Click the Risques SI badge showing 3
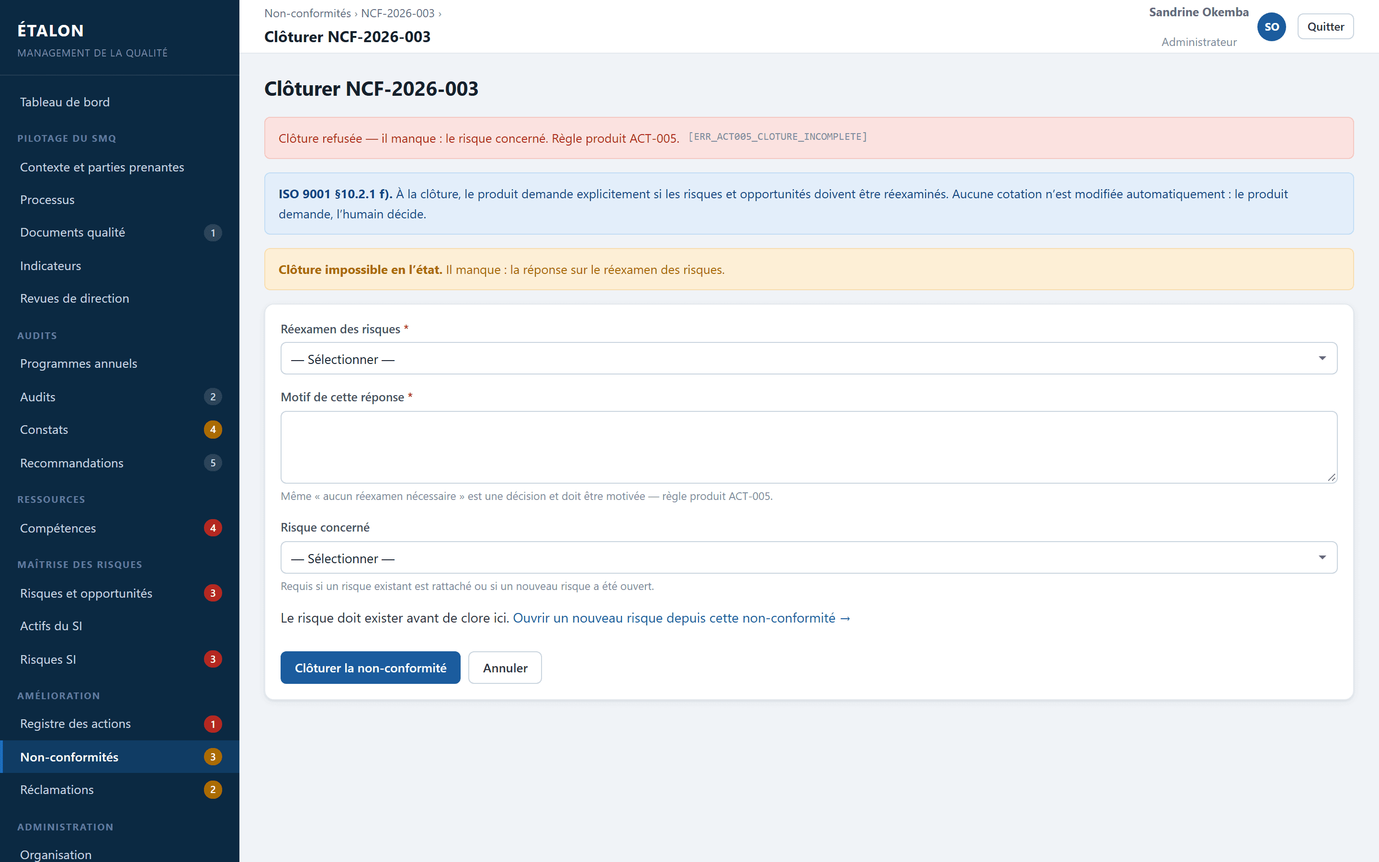 (213, 659)
